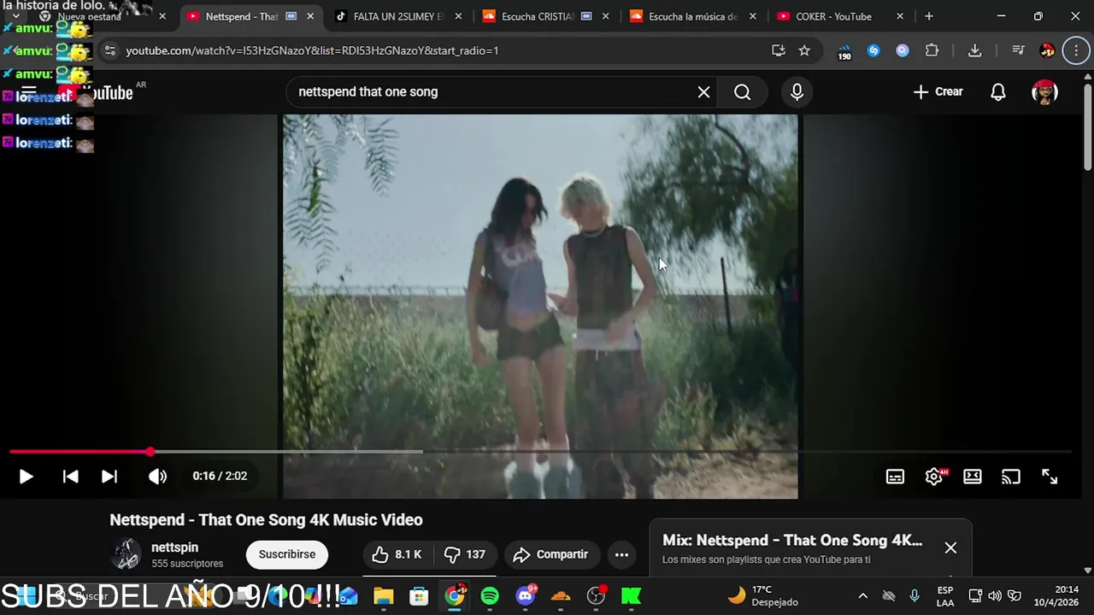The width and height of the screenshot is (1094, 615).
Task: Run search with magnifier button
Action: pyautogui.click(x=742, y=91)
